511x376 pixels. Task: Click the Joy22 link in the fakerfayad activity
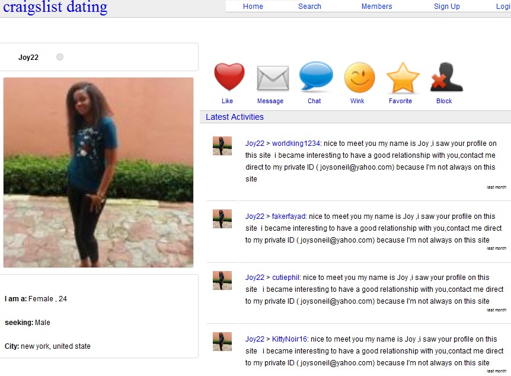tap(254, 216)
